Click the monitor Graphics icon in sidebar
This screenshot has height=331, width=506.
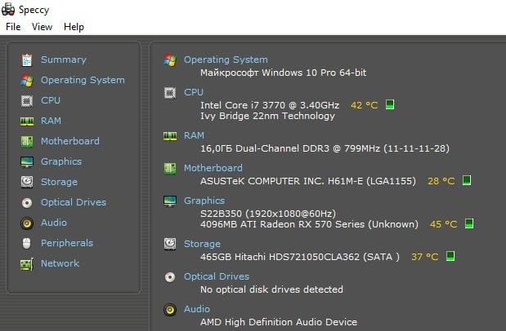[x=27, y=162]
